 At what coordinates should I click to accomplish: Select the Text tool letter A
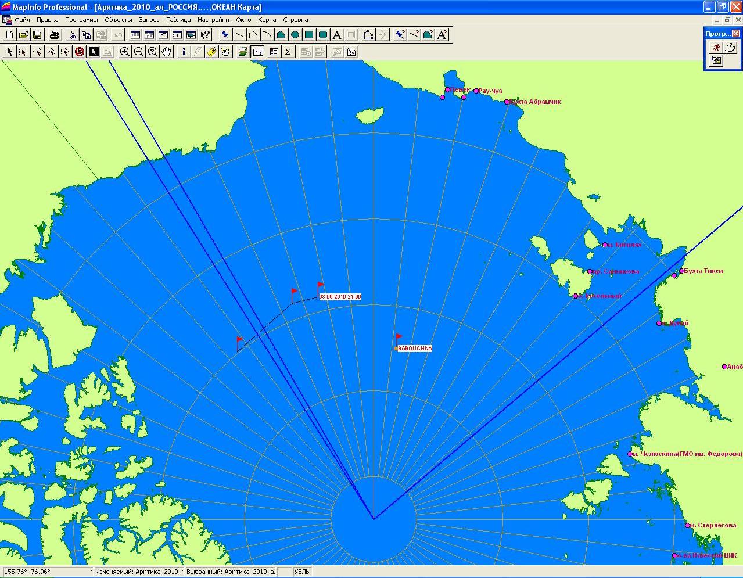[x=337, y=35]
